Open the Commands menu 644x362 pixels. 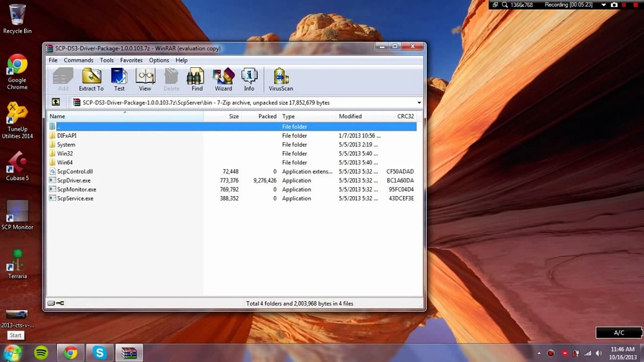tap(78, 60)
